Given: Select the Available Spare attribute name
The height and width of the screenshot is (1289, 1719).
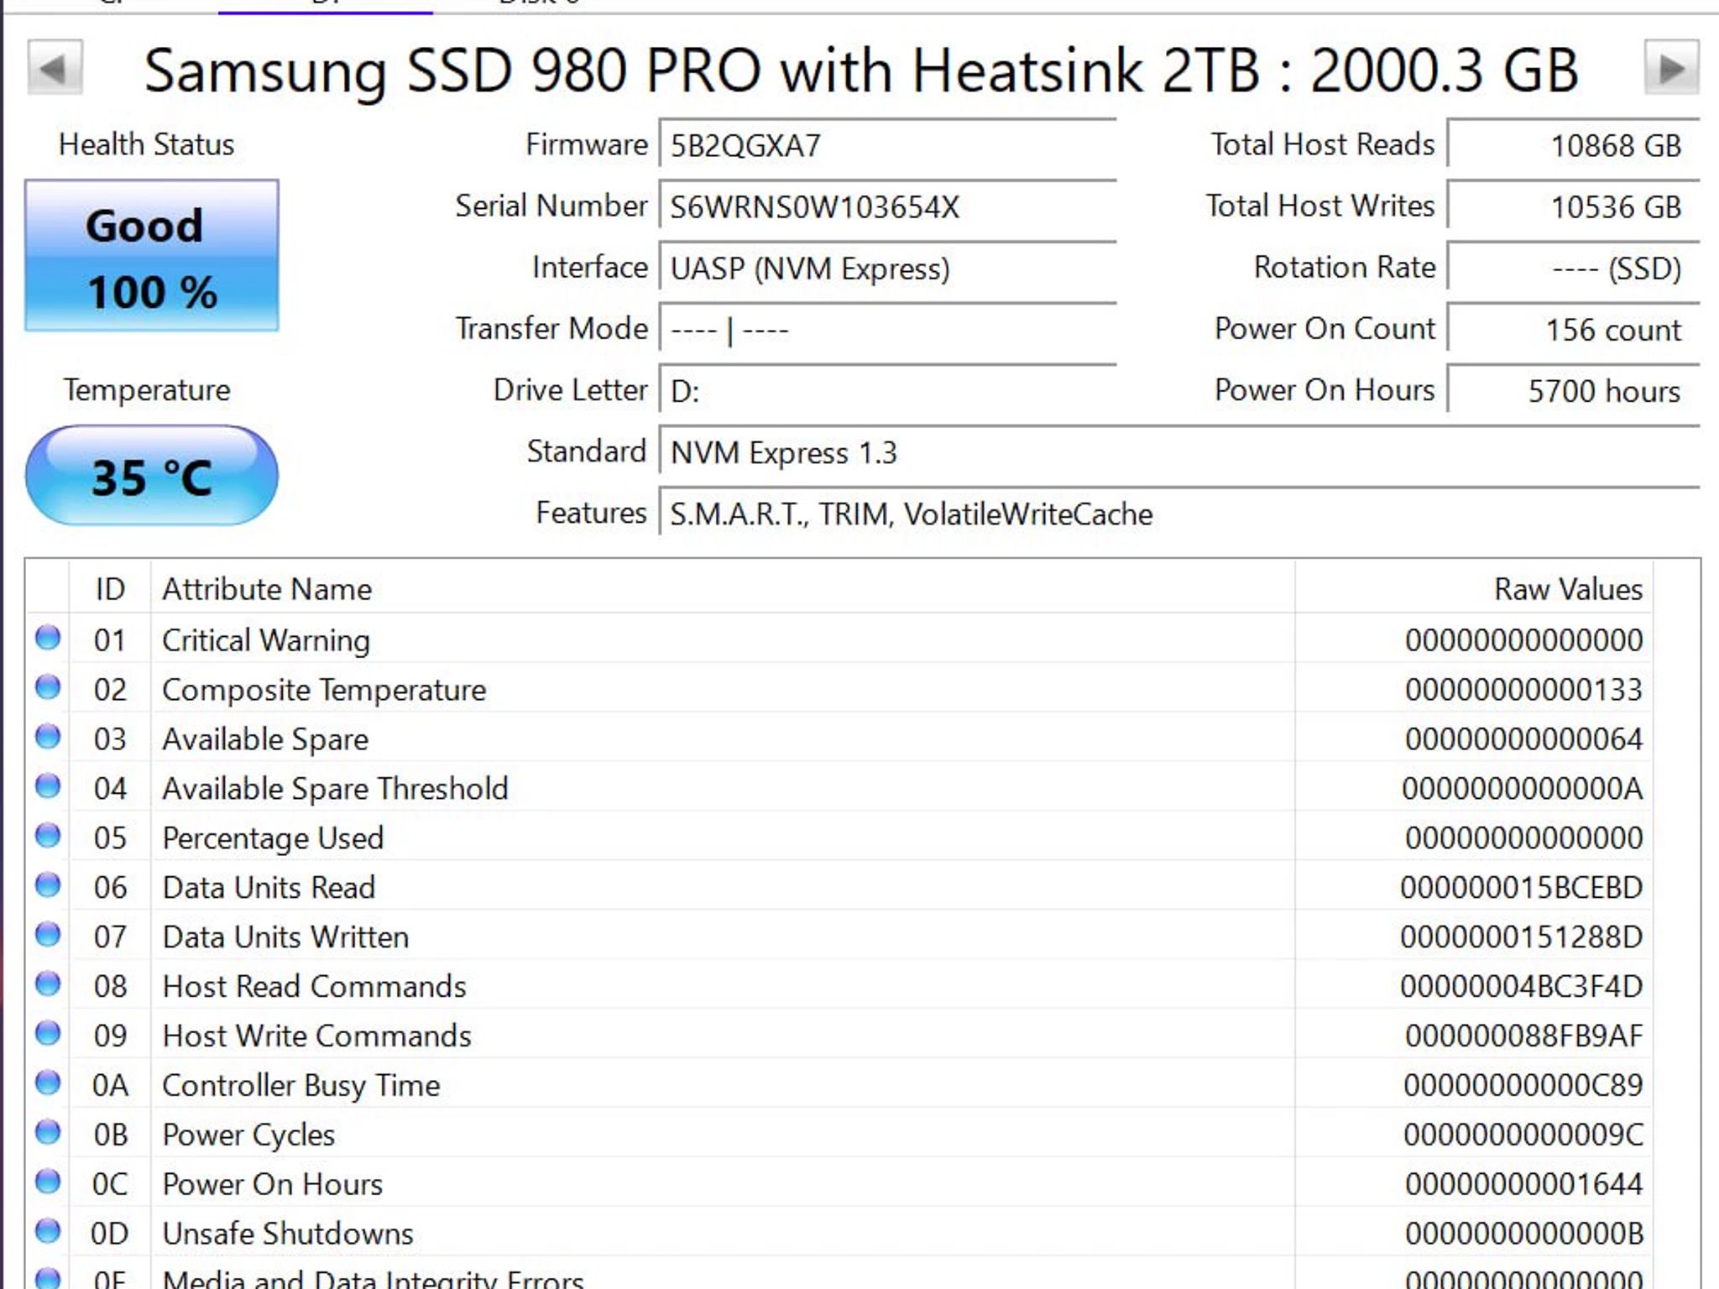Looking at the screenshot, I should [265, 739].
